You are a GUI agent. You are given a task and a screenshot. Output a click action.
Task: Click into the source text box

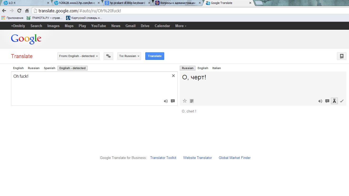click(x=94, y=89)
